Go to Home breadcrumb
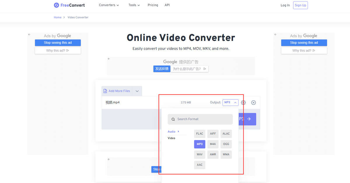The image size is (350, 183). [57, 18]
